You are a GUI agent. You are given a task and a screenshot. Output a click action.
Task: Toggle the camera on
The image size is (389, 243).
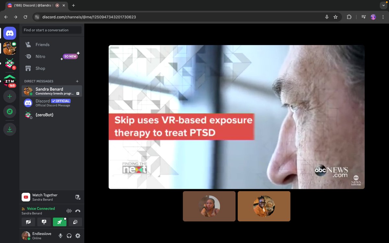29,222
